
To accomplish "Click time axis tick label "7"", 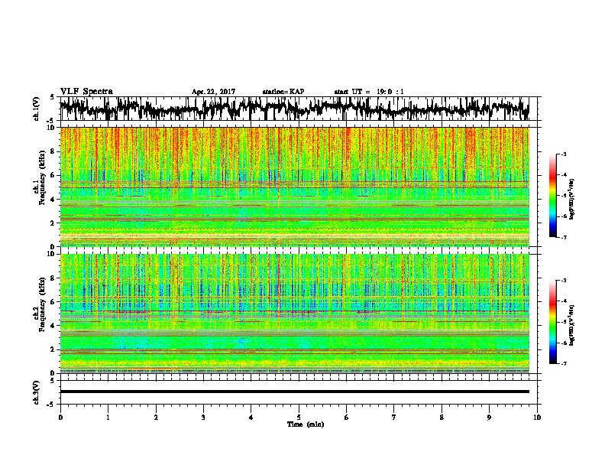I will click(394, 418).
